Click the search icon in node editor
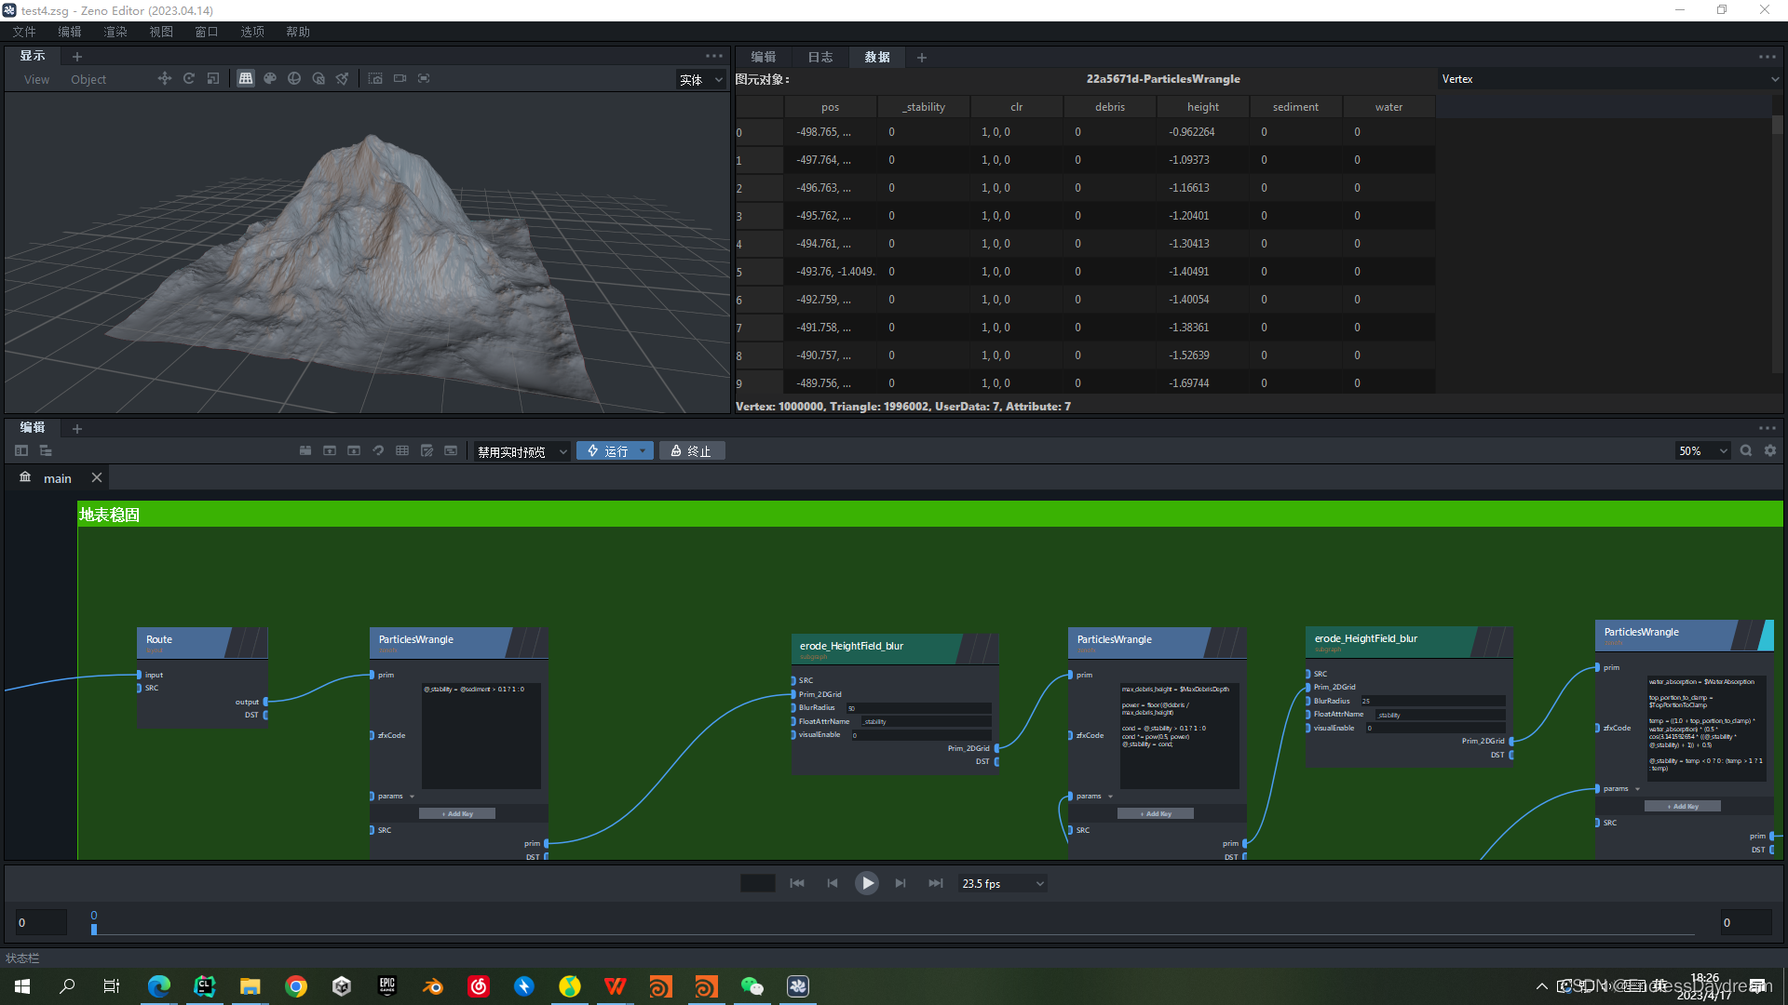 click(1746, 450)
